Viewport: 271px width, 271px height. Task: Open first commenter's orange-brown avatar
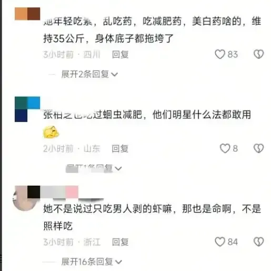click(27, 14)
